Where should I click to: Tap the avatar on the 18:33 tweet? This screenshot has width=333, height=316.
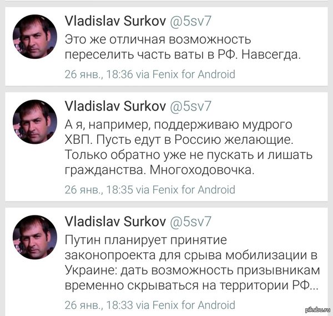34,238
